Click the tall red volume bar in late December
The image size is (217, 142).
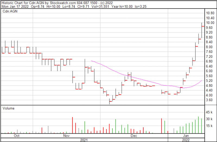tap(161, 126)
